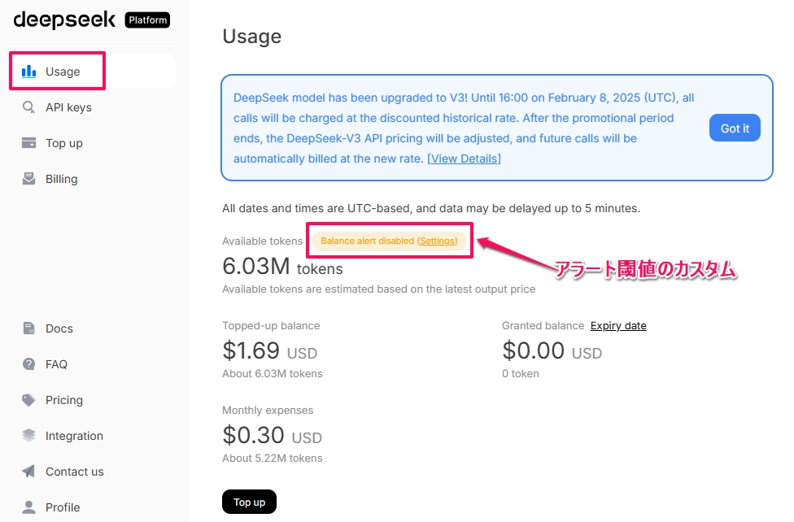
Task: Open the Docs link in sidebar
Action: click(94, 328)
